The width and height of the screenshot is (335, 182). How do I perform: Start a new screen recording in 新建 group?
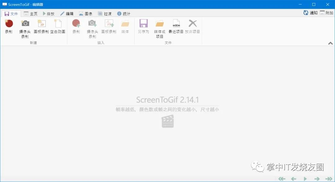9,27
